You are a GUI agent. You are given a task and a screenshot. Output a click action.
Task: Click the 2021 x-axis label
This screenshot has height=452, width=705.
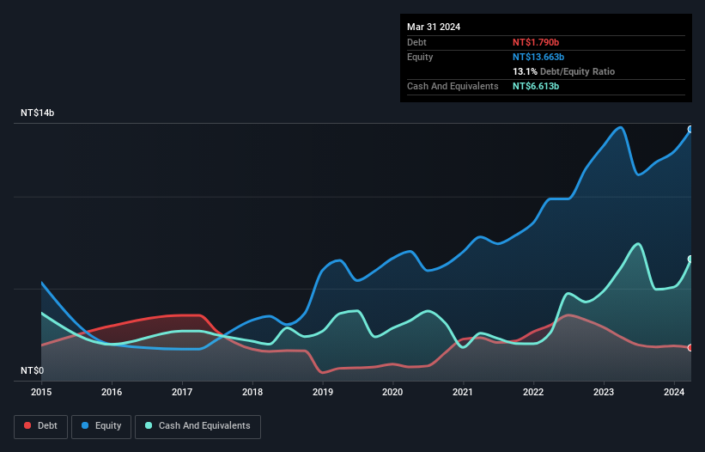point(463,392)
